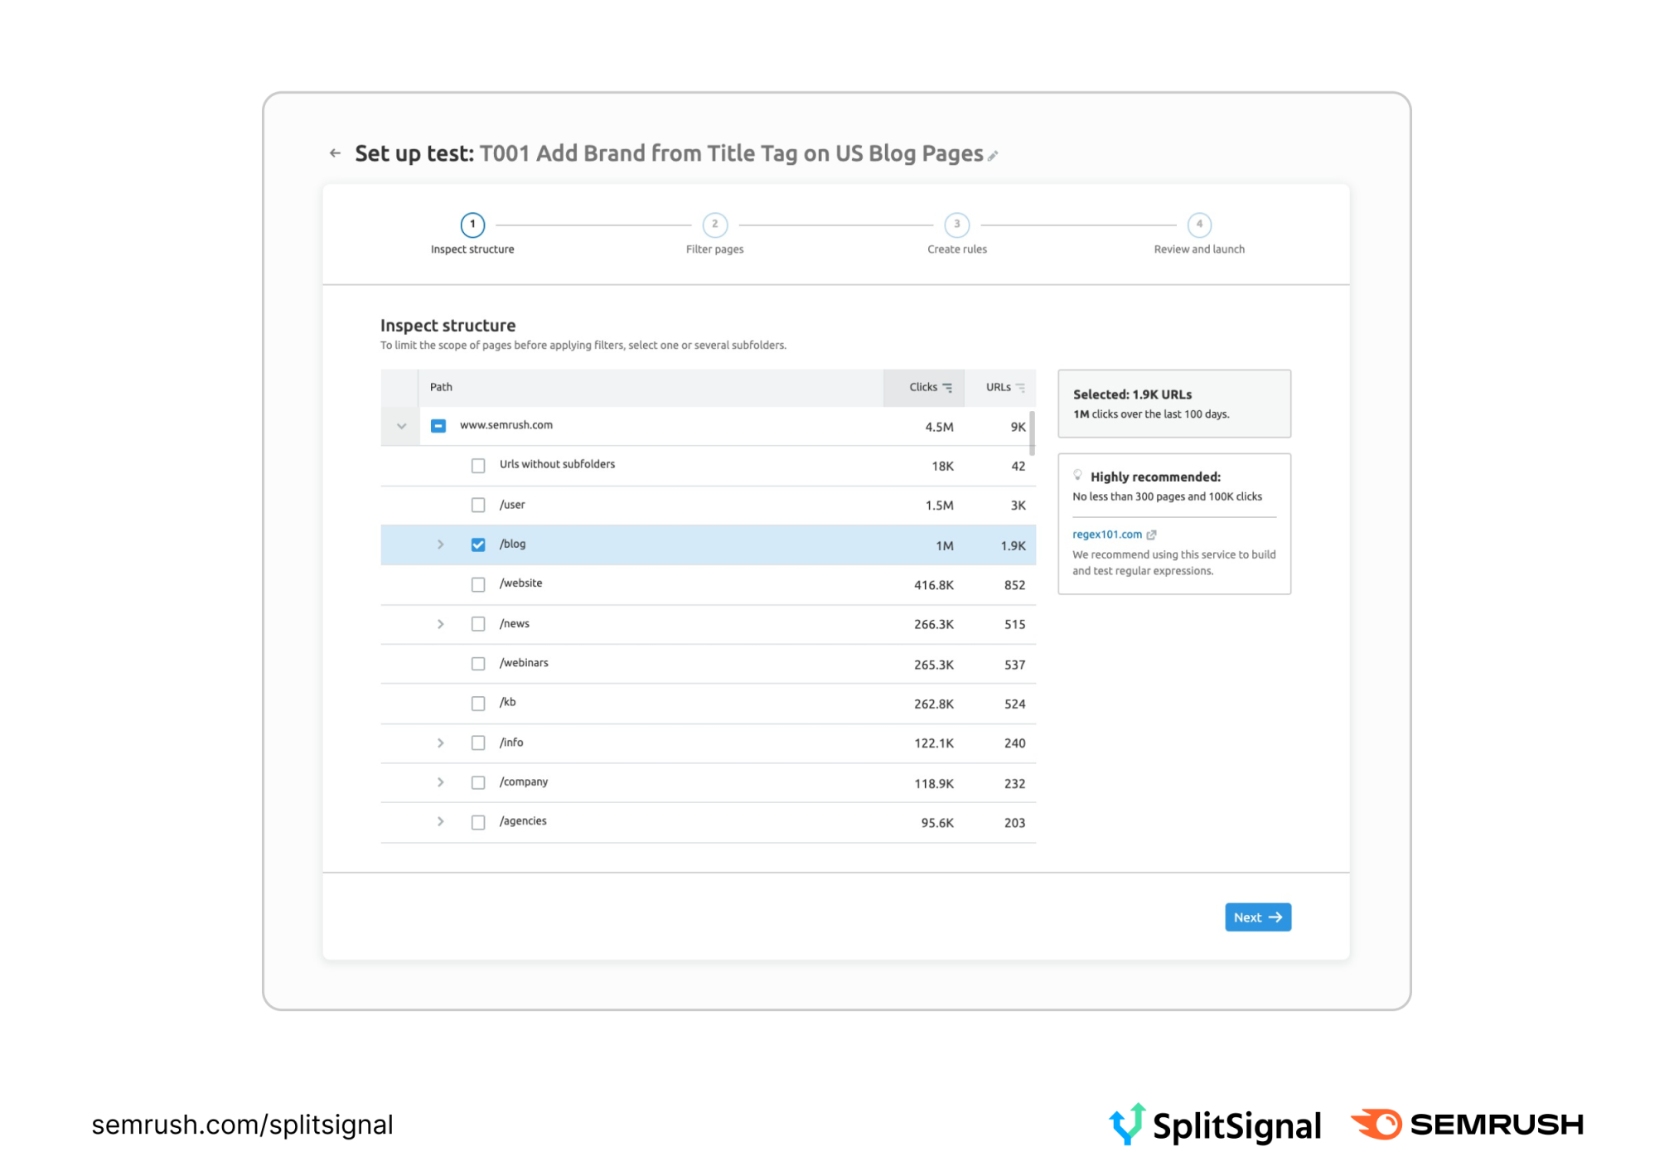Collapse the www.semrush.com tree node
Image resolution: width=1674 pixels, height=1171 pixels.
(401, 426)
